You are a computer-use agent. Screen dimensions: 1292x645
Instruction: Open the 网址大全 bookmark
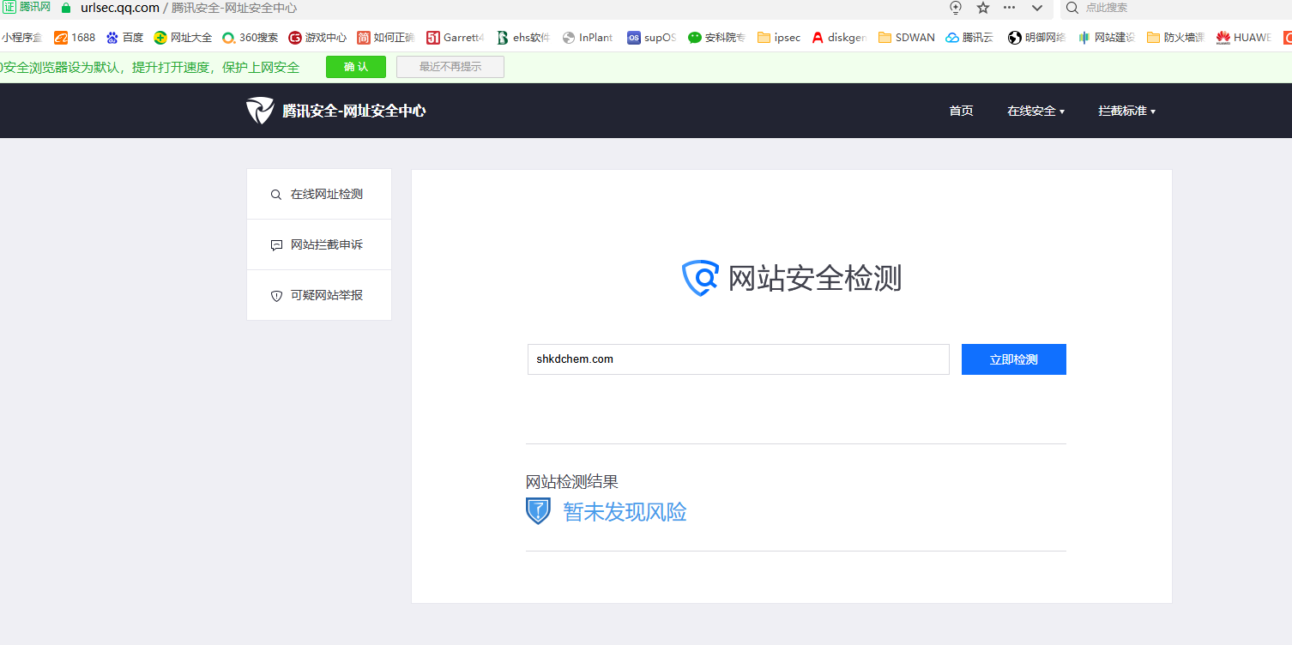(183, 38)
